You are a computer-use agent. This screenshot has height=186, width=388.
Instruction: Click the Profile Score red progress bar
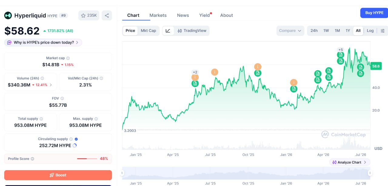click(87, 159)
